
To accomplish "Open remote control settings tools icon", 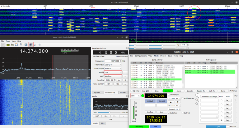I will point(35,45).
